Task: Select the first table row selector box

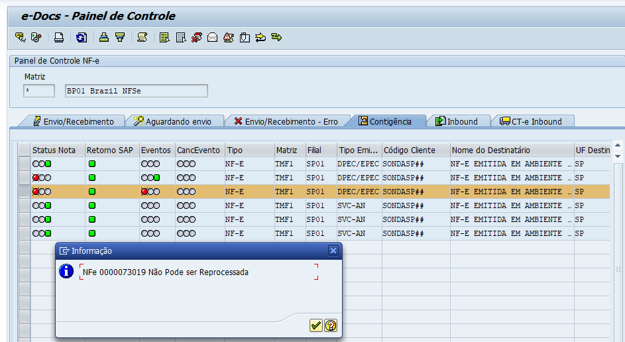Action: (25, 164)
